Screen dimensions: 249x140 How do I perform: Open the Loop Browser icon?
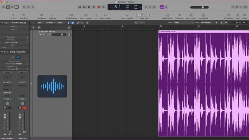coord(241,7)
